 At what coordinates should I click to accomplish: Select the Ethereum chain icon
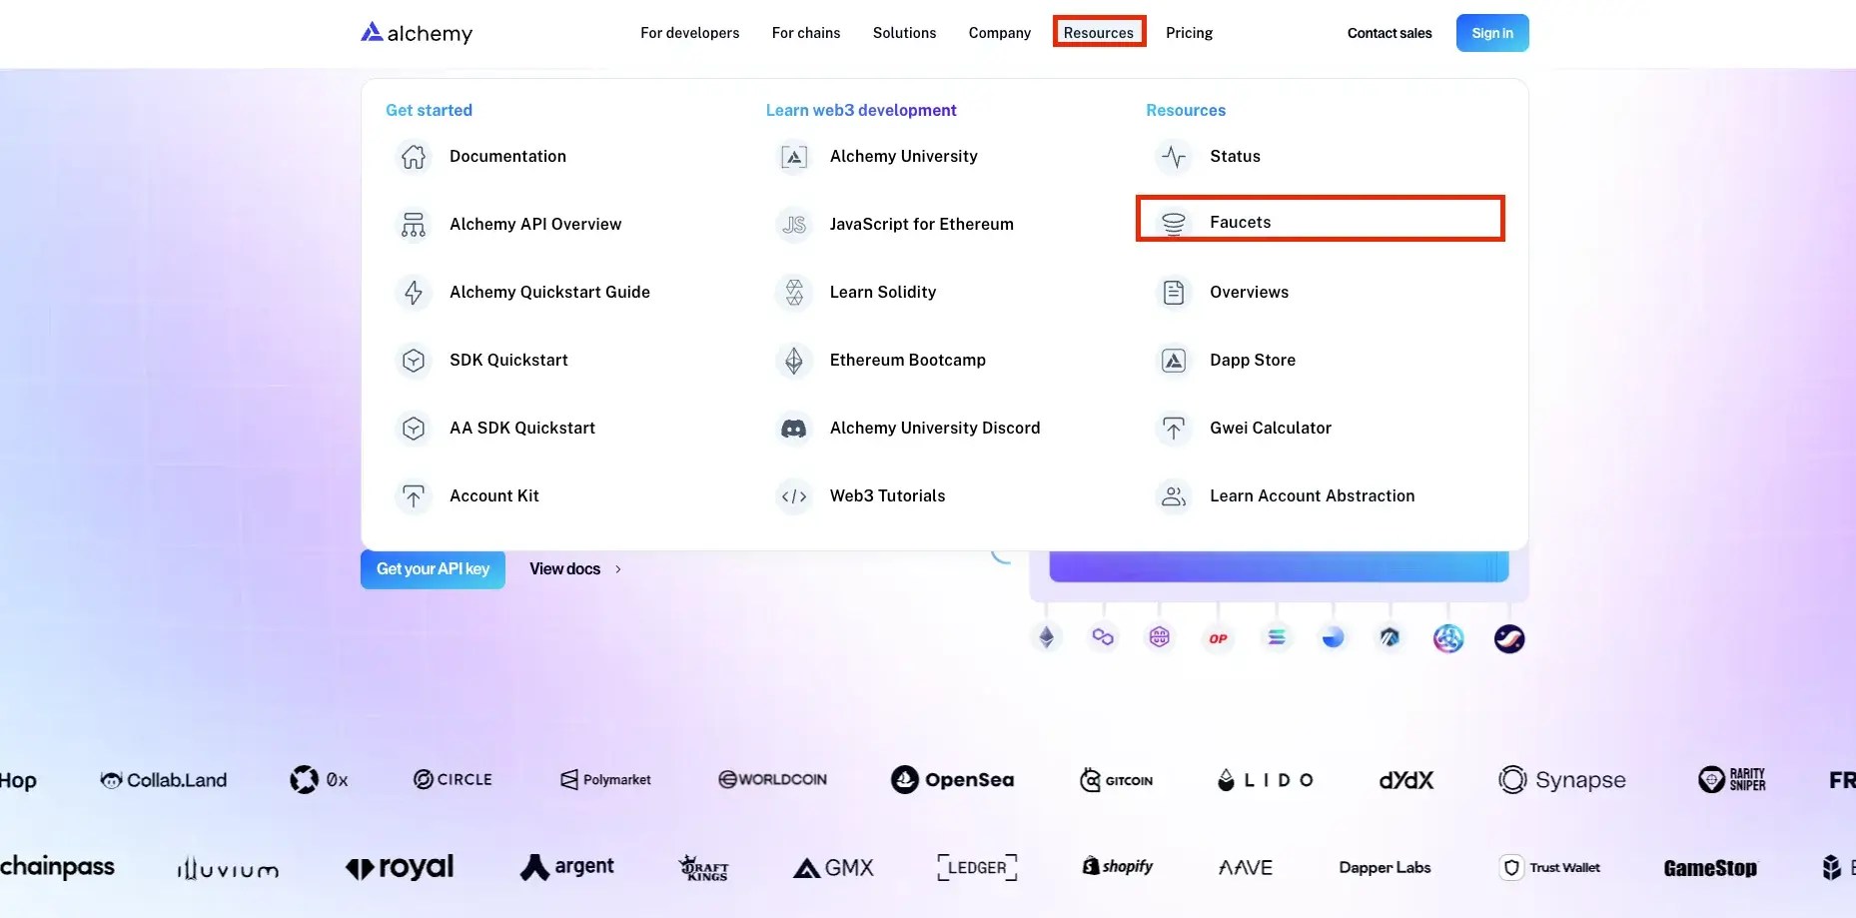tap(1046, 637)
